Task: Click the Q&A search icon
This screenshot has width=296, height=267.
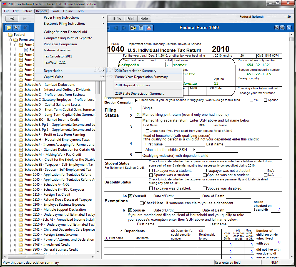Action: 17,28
